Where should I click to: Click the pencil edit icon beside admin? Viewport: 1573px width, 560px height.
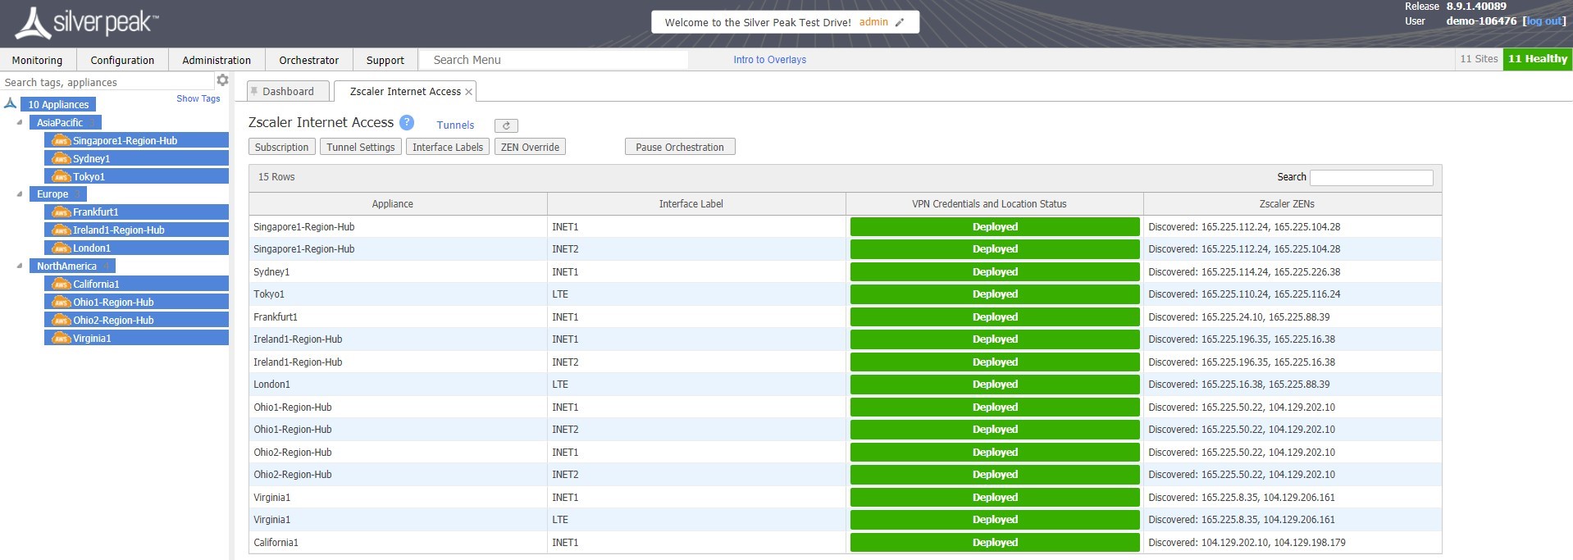coord(900,22)
